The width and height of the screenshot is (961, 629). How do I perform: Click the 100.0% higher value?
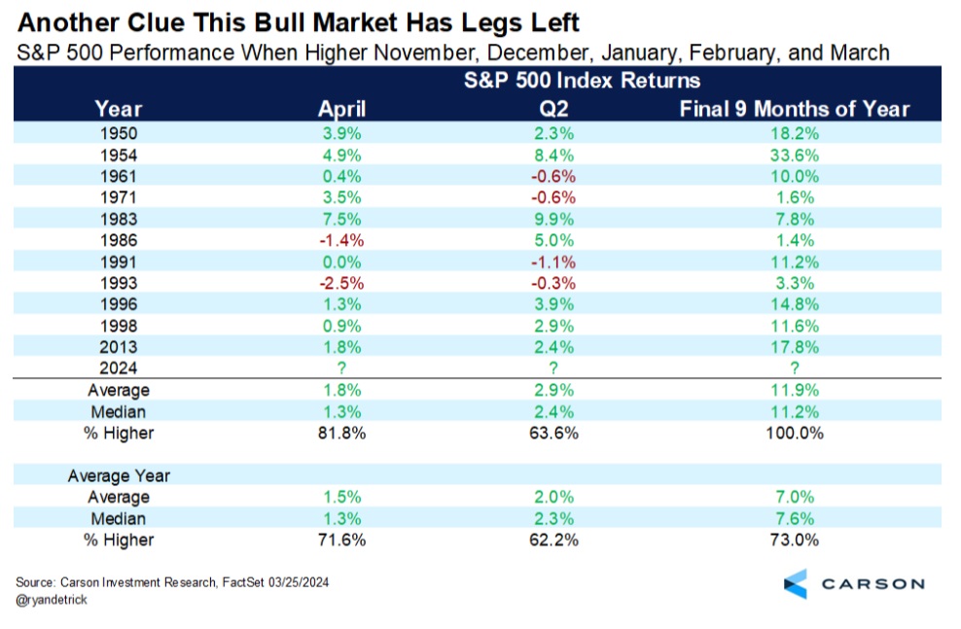coord(795,433)
